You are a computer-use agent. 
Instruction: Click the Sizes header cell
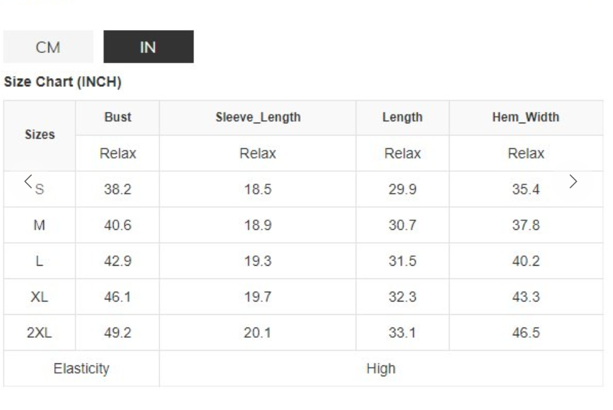pos(40,135)
